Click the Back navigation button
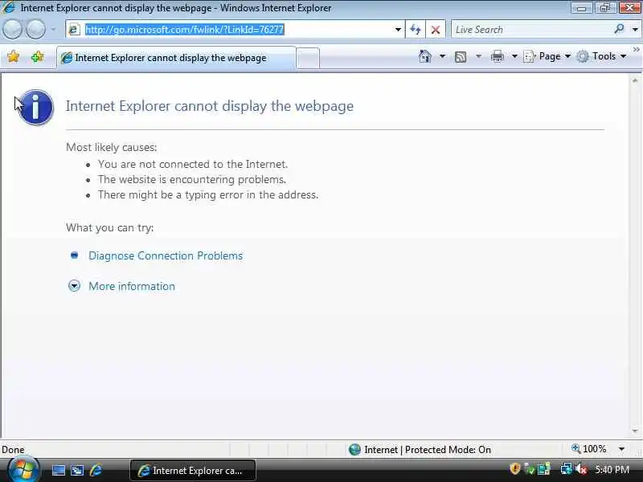Image resolution: width=643 pixels, height=482 pixels. coord(12,30)
